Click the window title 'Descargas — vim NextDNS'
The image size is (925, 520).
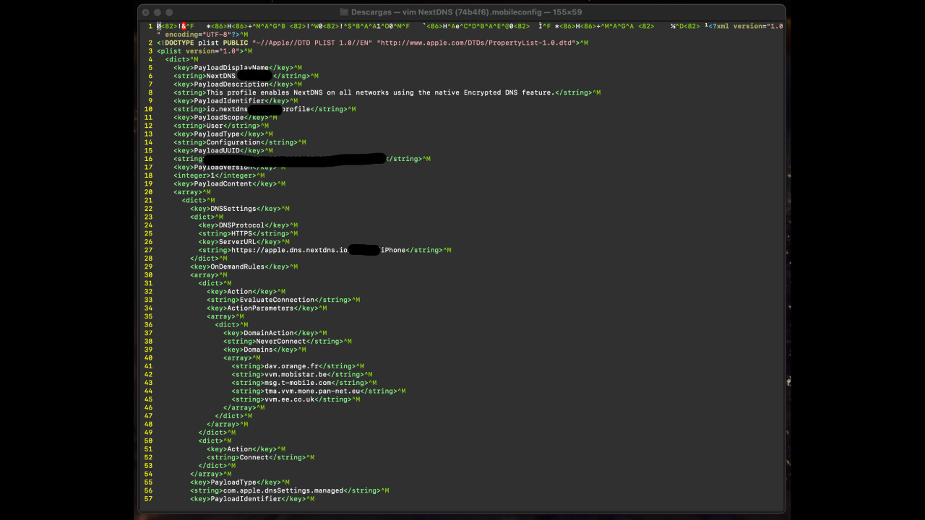pyautogui.click(x=401, y=12)
